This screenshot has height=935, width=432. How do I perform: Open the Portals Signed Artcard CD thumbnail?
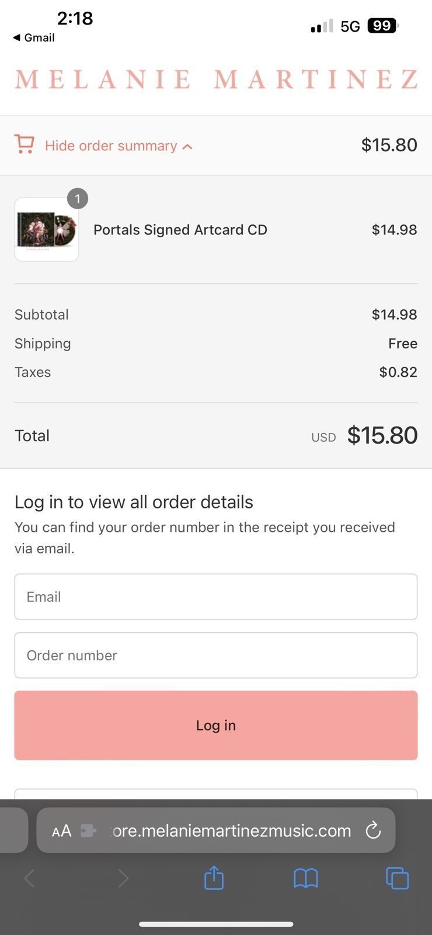(47, 229)
